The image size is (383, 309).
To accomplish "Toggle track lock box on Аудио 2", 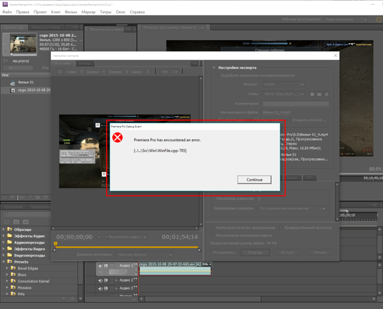I will [112, 280].
